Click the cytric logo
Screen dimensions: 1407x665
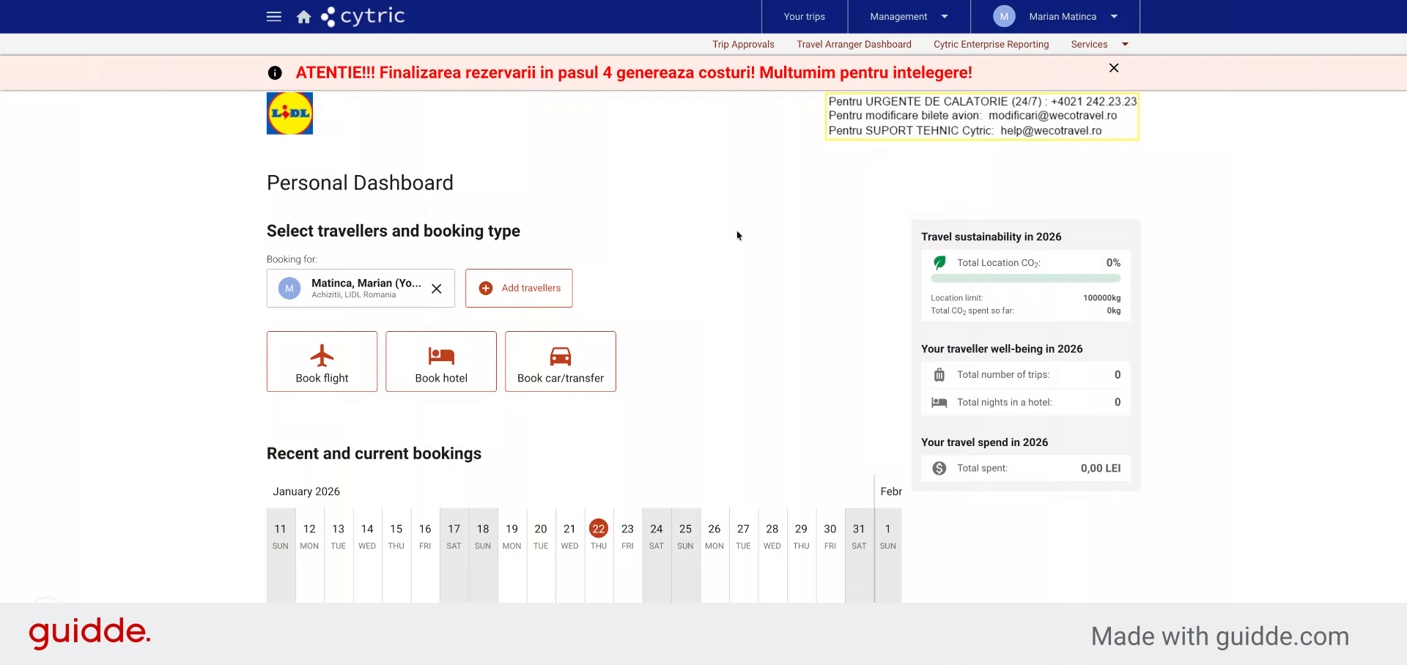(x=363, y=16)
